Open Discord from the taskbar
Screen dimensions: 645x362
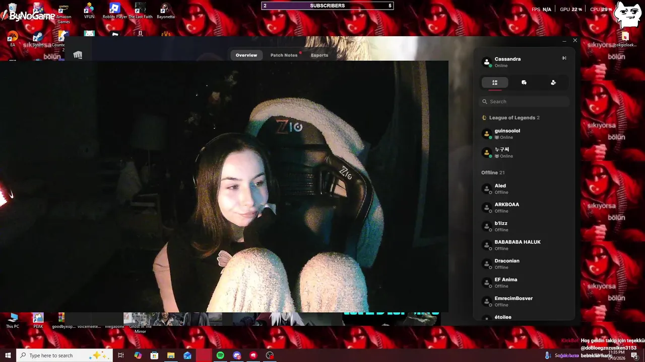(x=237, y=355)
